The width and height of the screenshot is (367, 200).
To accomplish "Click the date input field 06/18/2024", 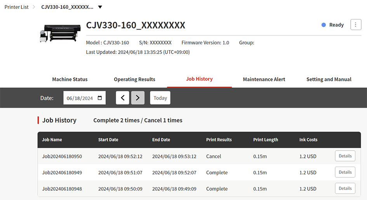I will click(80, 98).
